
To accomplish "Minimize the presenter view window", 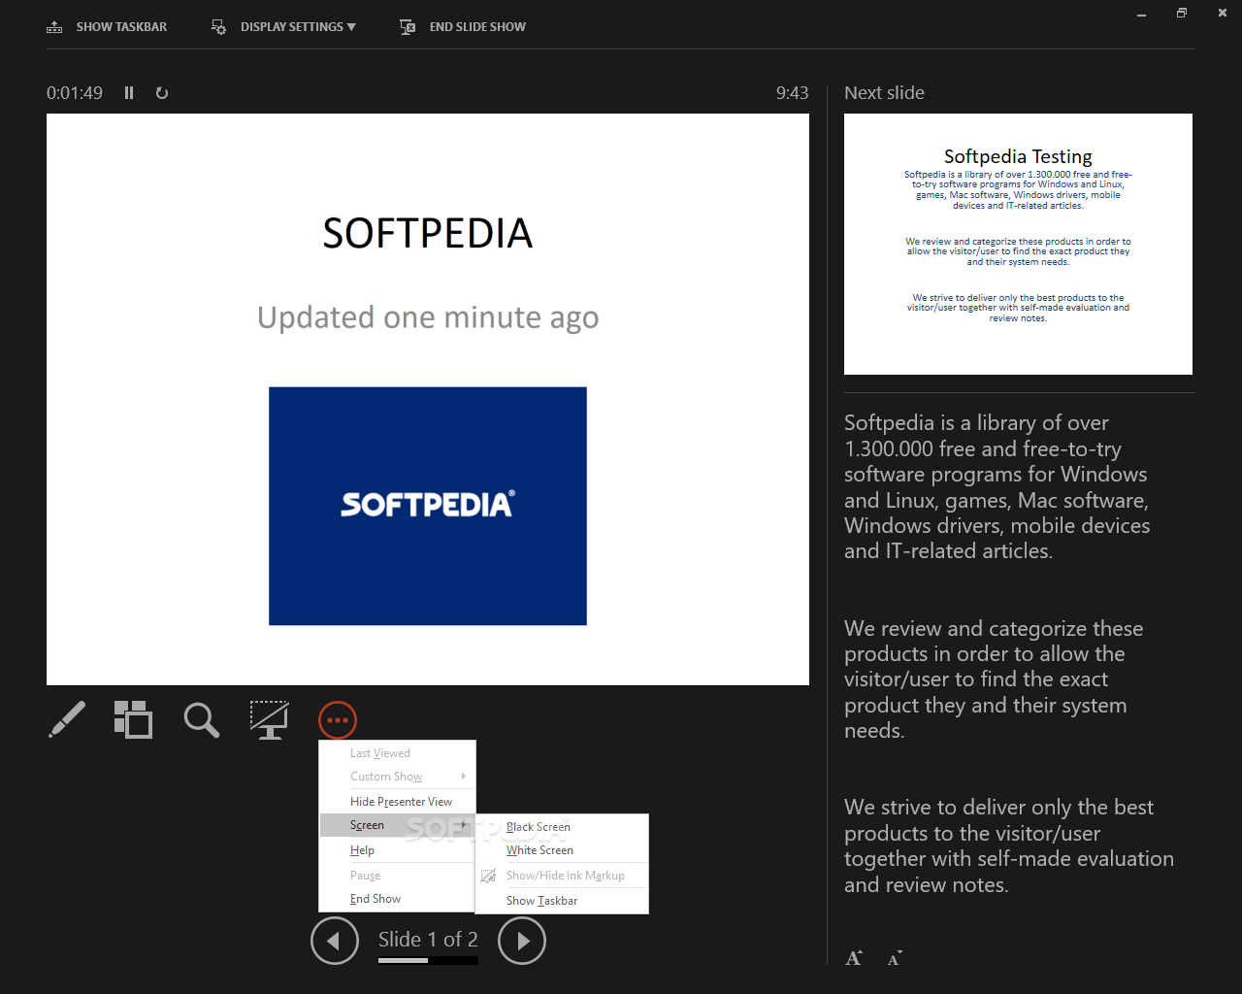I will (x=1141, y=14).
